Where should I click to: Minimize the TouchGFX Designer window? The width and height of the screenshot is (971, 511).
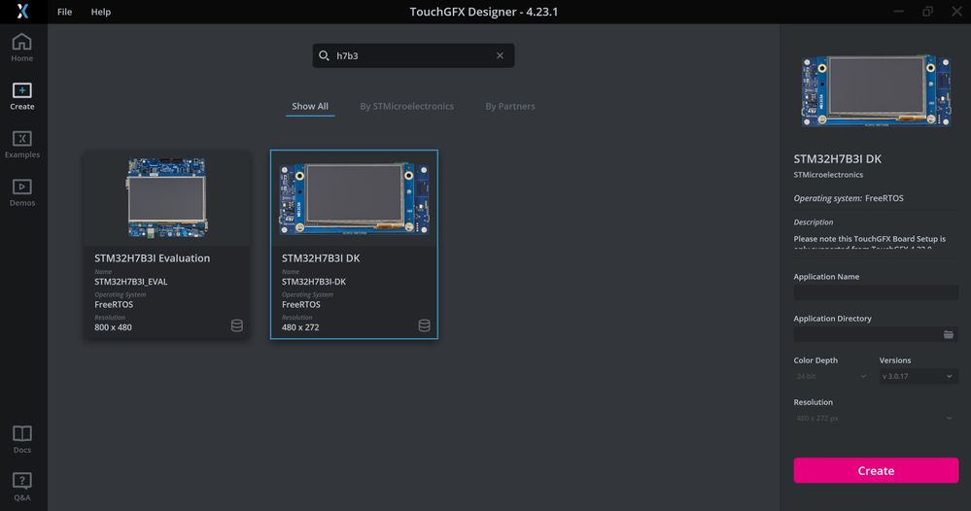898,12
